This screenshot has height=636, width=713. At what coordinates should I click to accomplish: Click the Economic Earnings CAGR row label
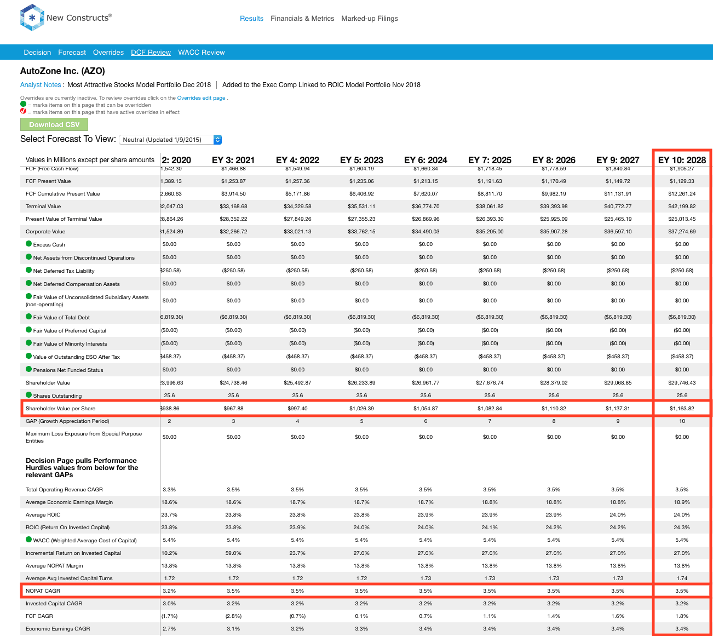(x=58, y=629)
